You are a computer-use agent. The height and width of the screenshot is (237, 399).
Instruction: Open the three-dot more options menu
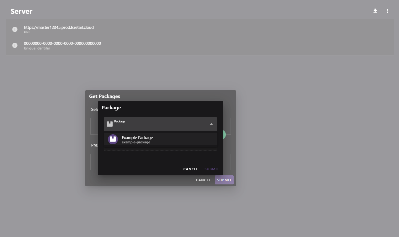coord(387,11)
